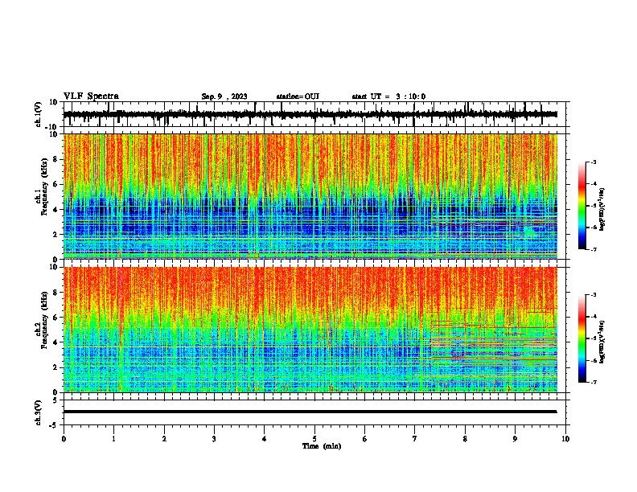This screenshot has width=637, height=492.
Task: Click the "-3" label on ch.1 color bar
Action: pyautogui.click(x=594, y=162)
